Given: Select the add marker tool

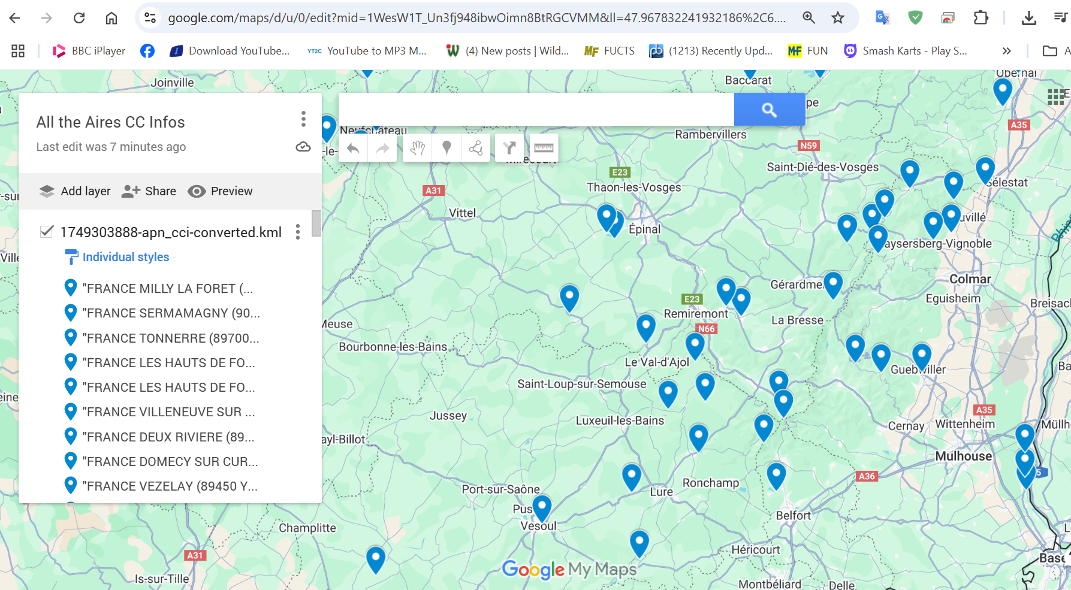Looking at the screenshot, I should coord(446,148).
